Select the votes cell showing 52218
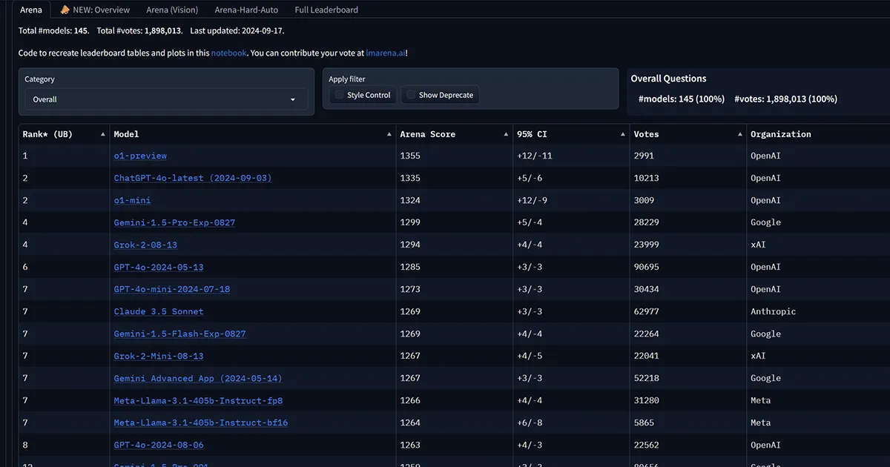The height and width of the screenshot is (467, 890). pos(688,378)
